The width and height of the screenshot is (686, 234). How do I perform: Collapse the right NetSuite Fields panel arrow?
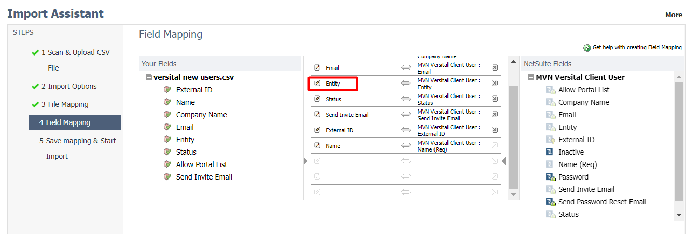pos(503,161)
